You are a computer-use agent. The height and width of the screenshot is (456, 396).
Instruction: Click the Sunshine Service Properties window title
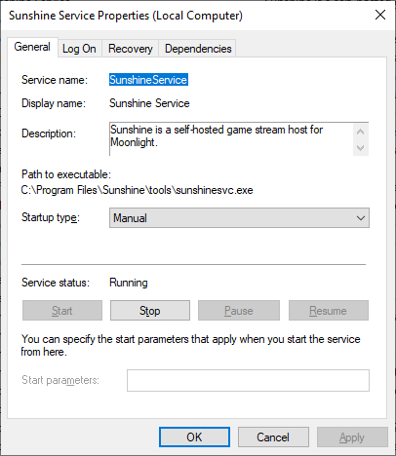(126, 16)
